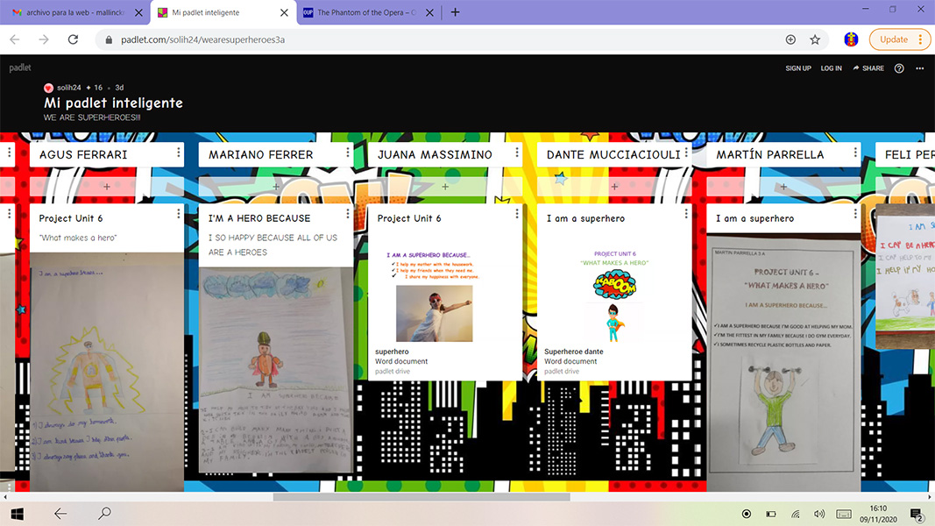Click the Padlet help question mark icon

[x=899, y=68]
